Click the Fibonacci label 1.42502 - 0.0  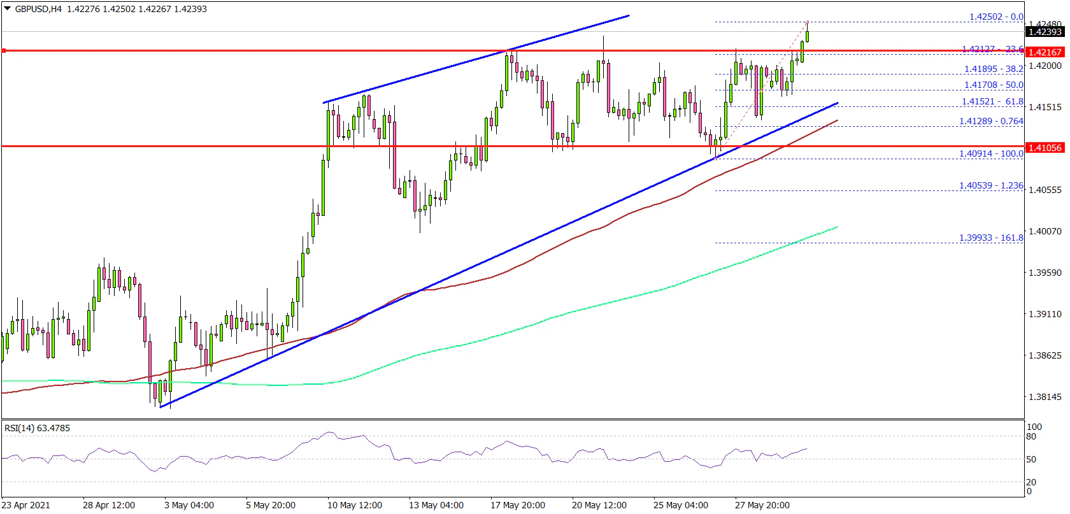point(996,17)
